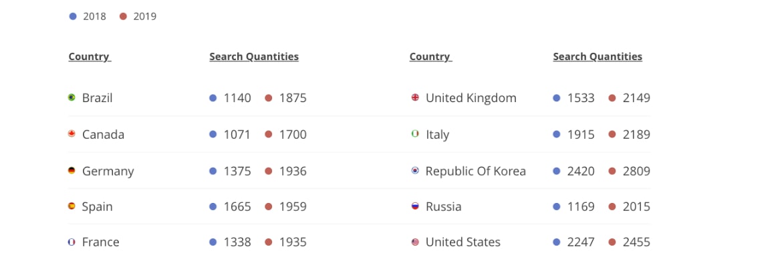The width and height of the screenshot is (782, 263).
Task: Select the Republic Of Korea country name
Action: click(476, 172)
